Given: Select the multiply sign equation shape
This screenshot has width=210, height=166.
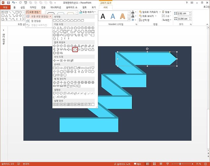Looking at the screenshot, I should (x=61, y=60).
